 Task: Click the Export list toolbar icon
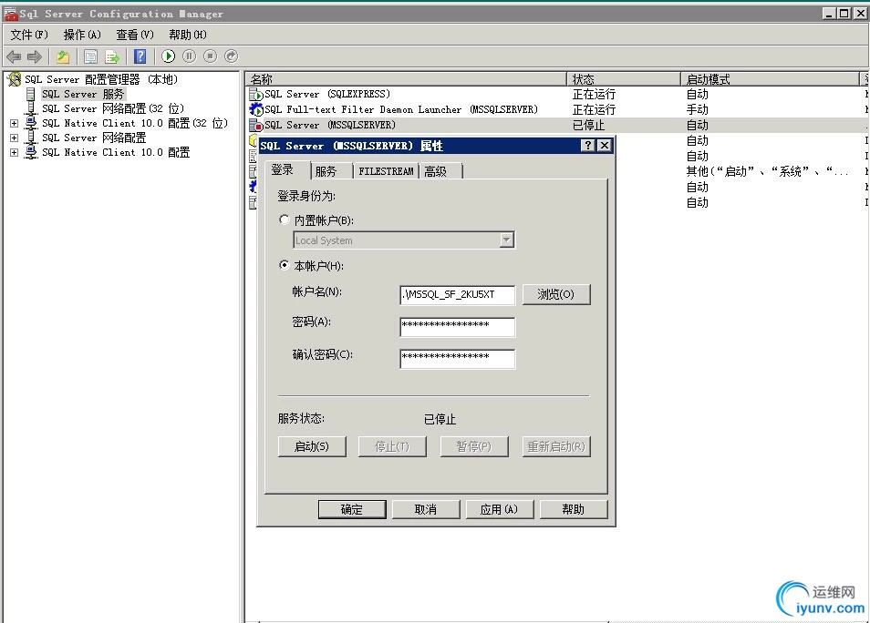(x=113, y=56)
